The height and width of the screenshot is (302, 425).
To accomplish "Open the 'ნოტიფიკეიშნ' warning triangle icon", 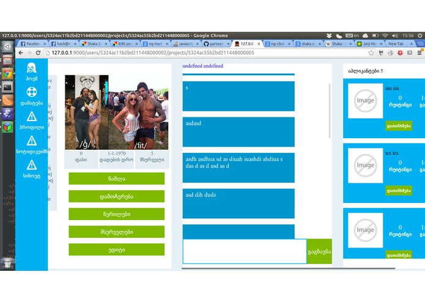I will [32, 141].
